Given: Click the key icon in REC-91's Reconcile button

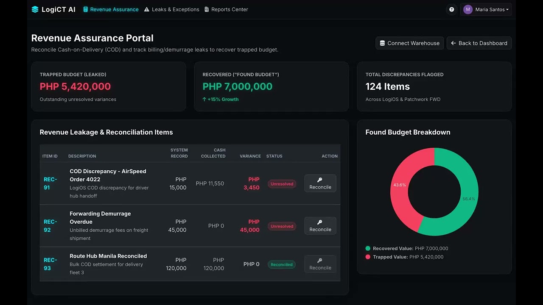Looking at the screenshot, I should (x=320, y=180).
